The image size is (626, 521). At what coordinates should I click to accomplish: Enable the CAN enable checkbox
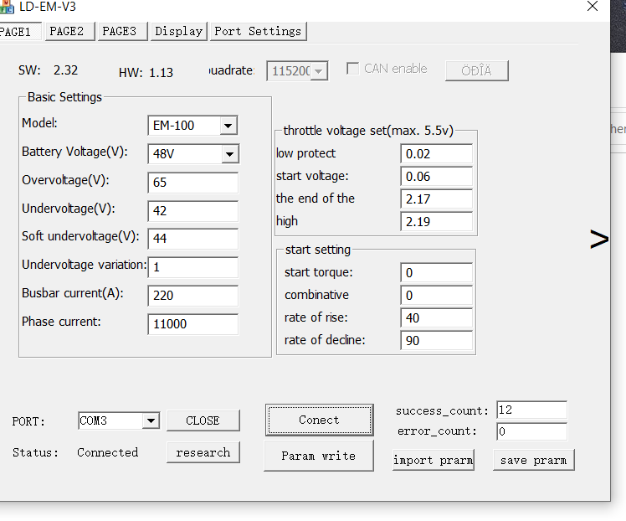pyautogui.click(x=353, y=69)
